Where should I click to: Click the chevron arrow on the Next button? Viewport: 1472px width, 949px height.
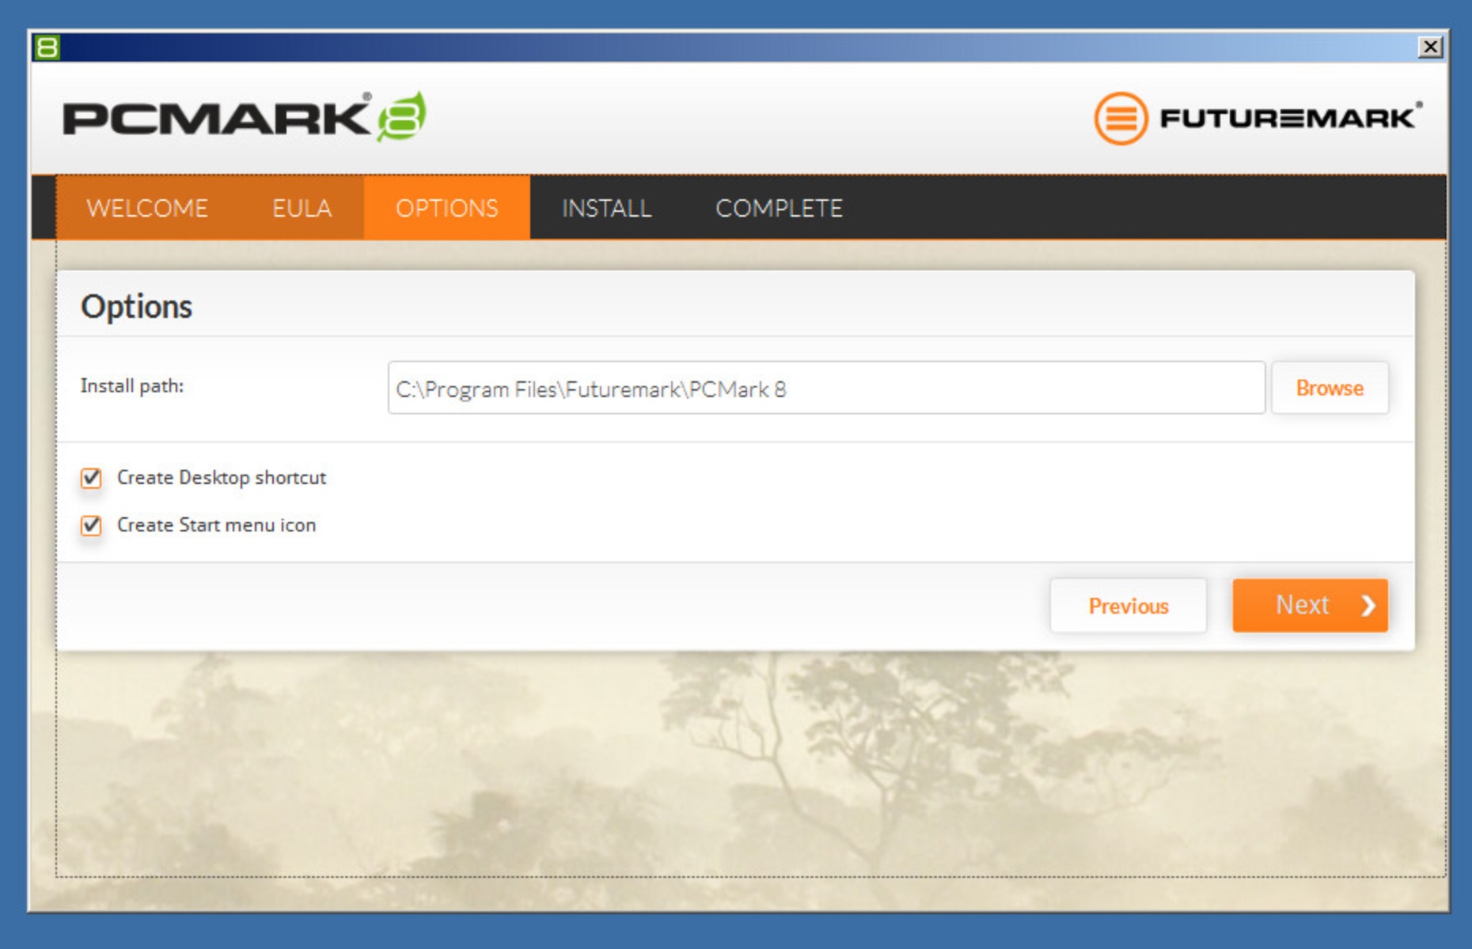(1368, 606)
